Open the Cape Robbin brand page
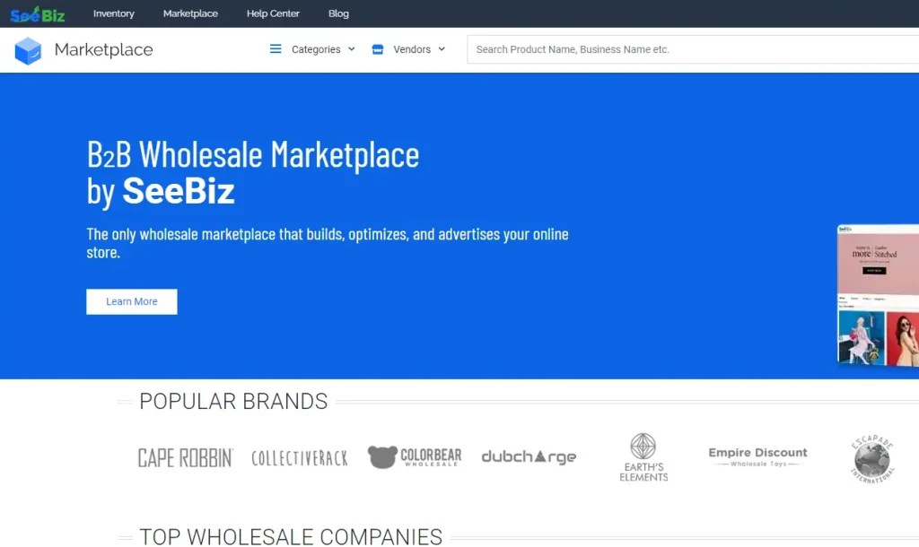 tap(184, 456)
